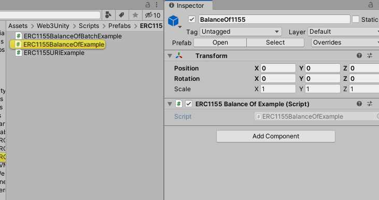Enable the Static checkbox
Image resolution: width=379 pixels, height=200 pixels.
tap(356, 19)
